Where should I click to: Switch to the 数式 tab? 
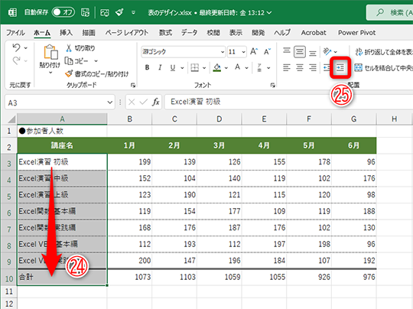(165, 33)
